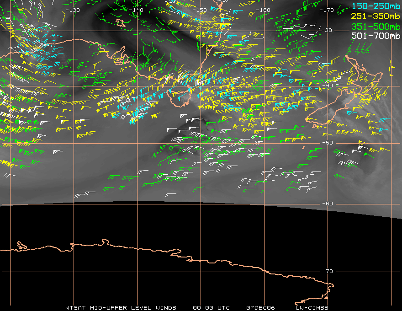Select the -70 latitude label

click(328, 271)
